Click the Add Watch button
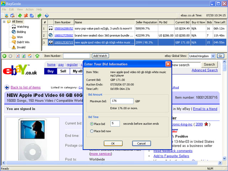Image resolution: width=228 pixels, height=171 pixels. (100, 56)
